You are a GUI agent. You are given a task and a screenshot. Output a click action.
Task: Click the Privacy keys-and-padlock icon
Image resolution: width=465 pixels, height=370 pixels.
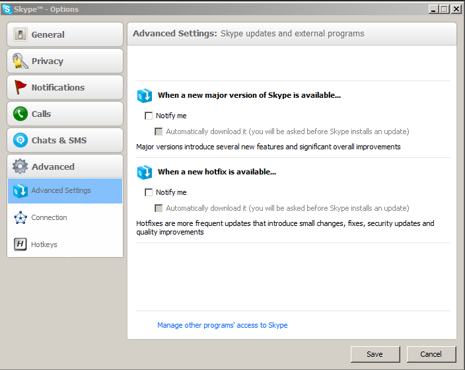(20, 61)
